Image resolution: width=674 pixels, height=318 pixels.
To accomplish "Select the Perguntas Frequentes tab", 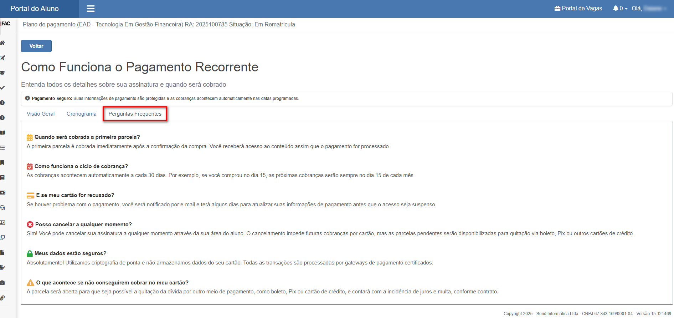I will click(x=135, y=114).
